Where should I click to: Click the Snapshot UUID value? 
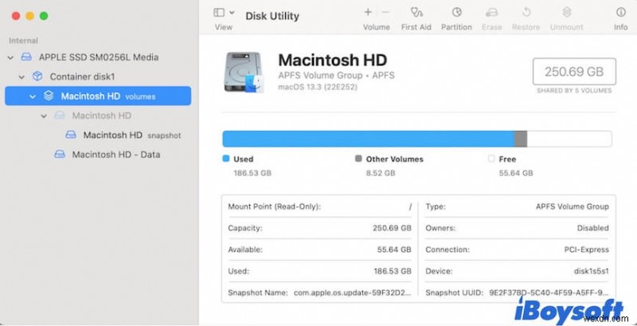(x=549, y=293)
